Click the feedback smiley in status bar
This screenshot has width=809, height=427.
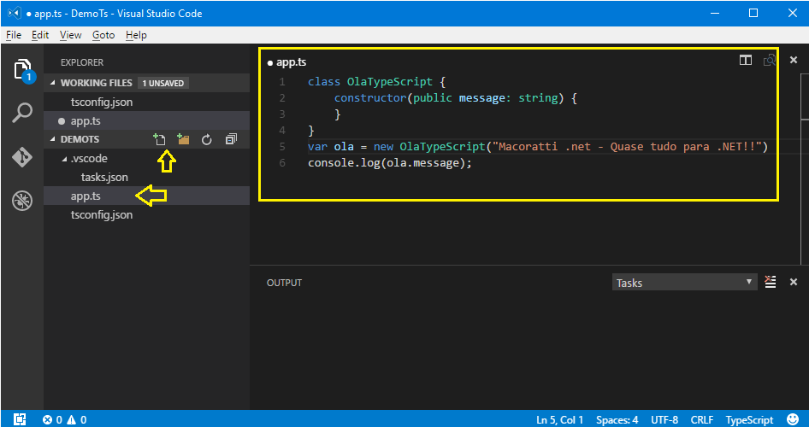pyautogui.click(x=793, y=419)
